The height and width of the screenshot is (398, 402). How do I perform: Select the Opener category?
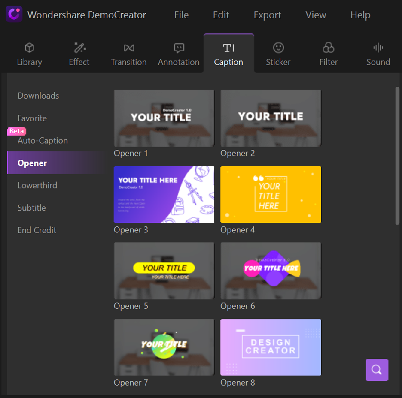click(x=57, y=163)
